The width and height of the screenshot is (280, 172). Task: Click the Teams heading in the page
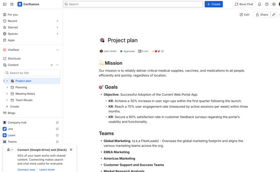click(x=106, y=133)
